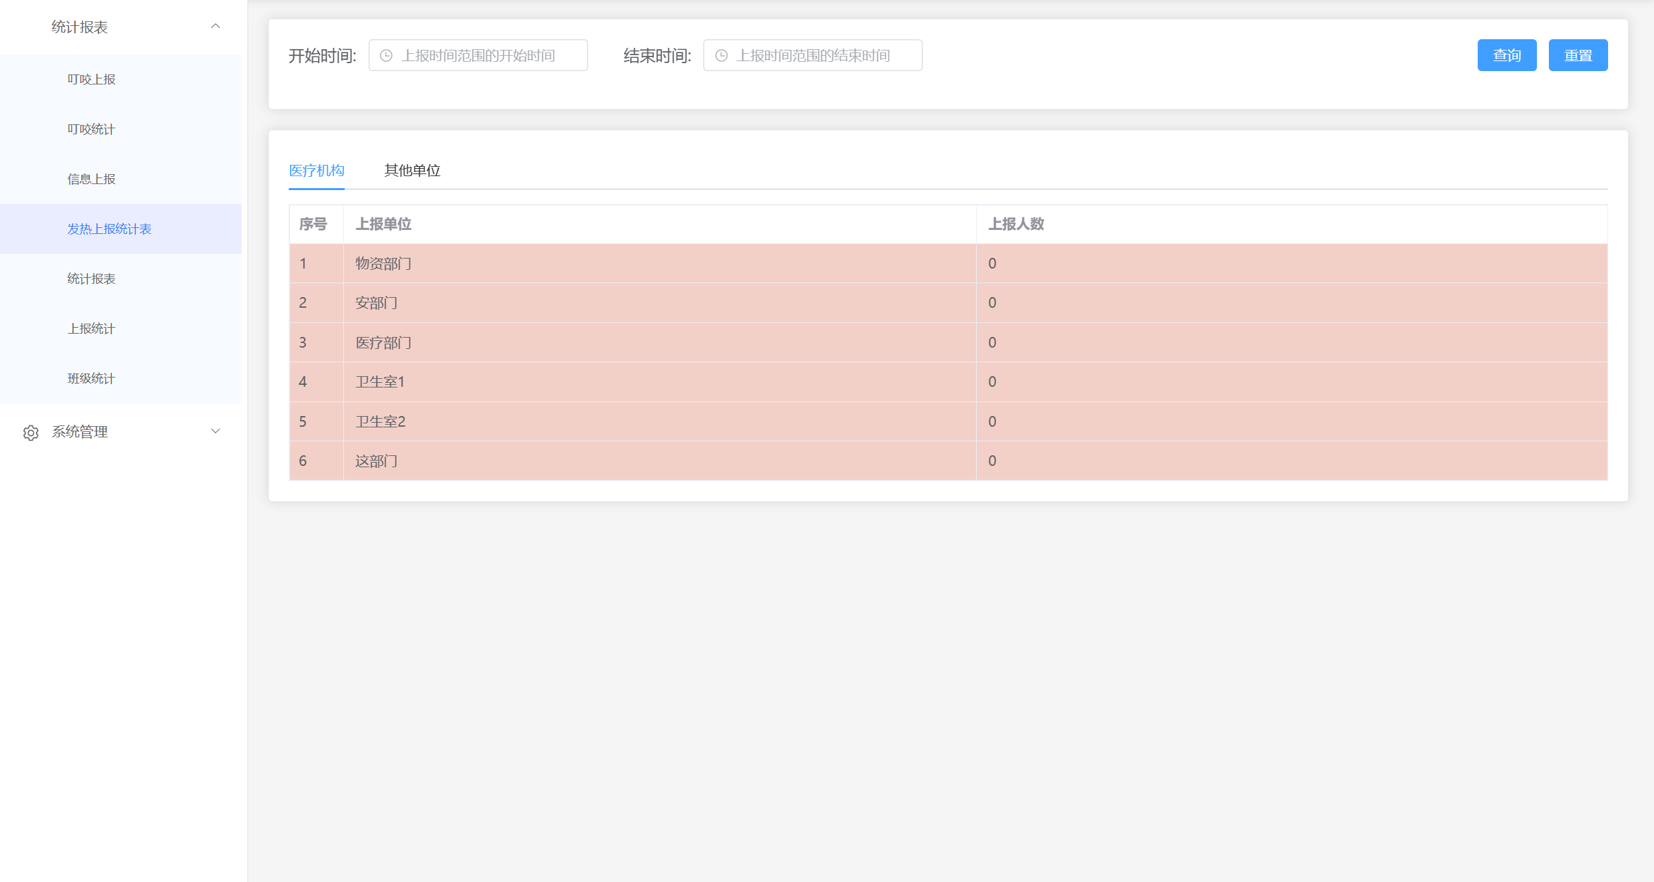Image resolution: width=1654 pixels, height=882 pixels.
Task: Click sequence number 3 in 医疗部门 row
Action: [x=303, y=343]
